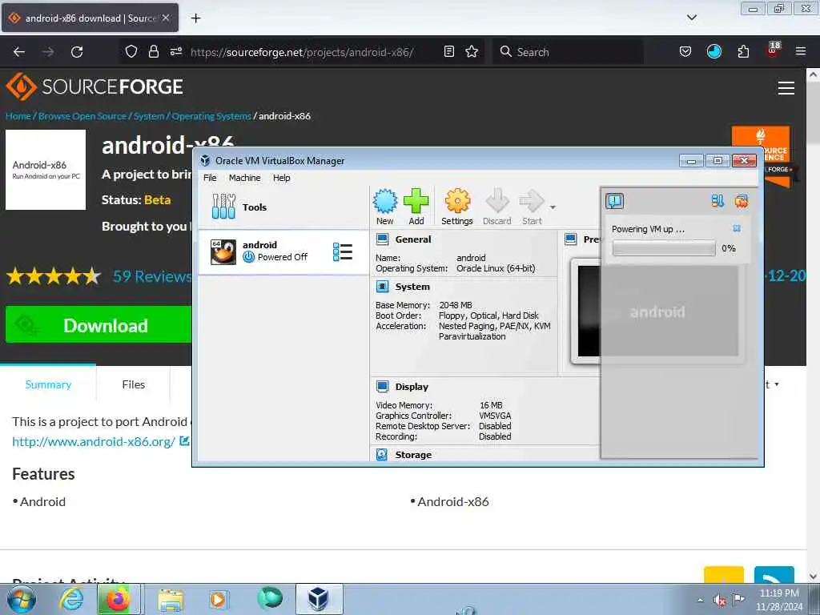Open the Help menu in VirtualBox
Viewport: 820px width, 615px height.
pos(281,178)
